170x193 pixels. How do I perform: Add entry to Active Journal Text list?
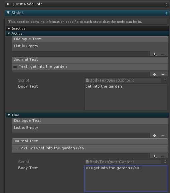[155, 75]
